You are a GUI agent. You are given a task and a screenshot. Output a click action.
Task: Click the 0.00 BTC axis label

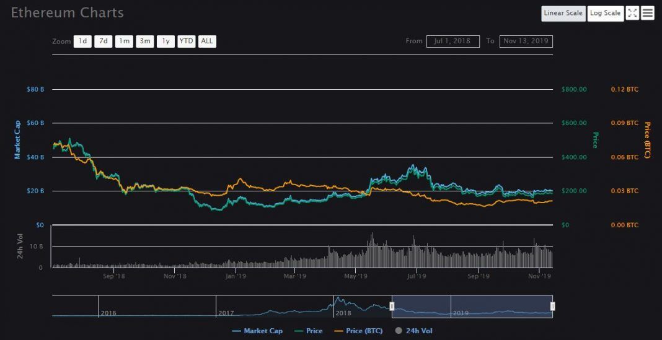[x=625, y=225]
